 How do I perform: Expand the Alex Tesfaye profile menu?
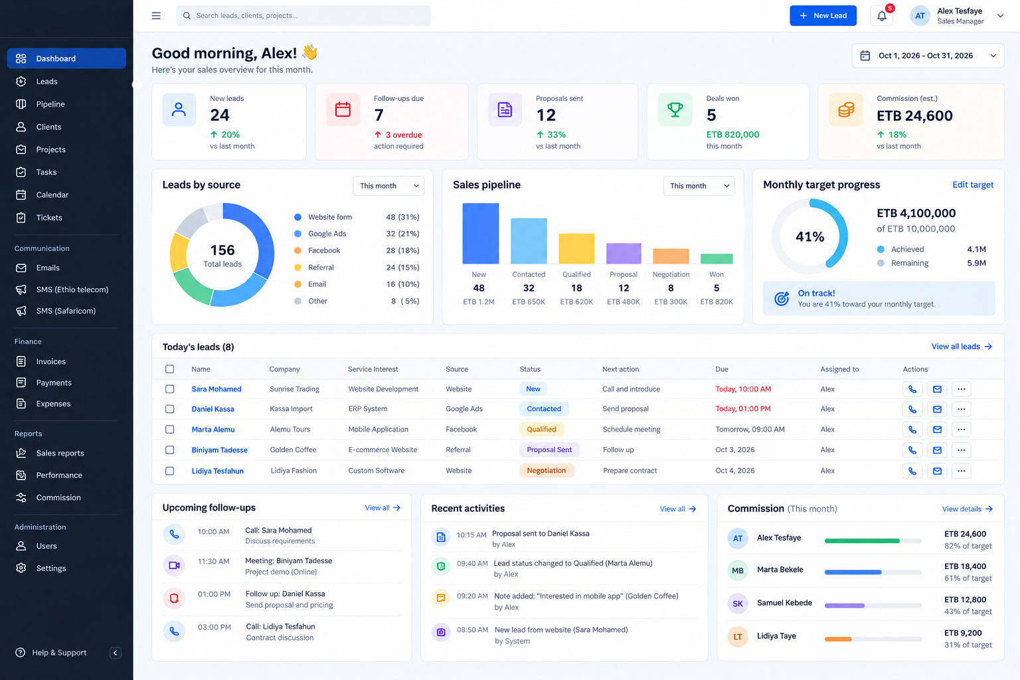1000,16
